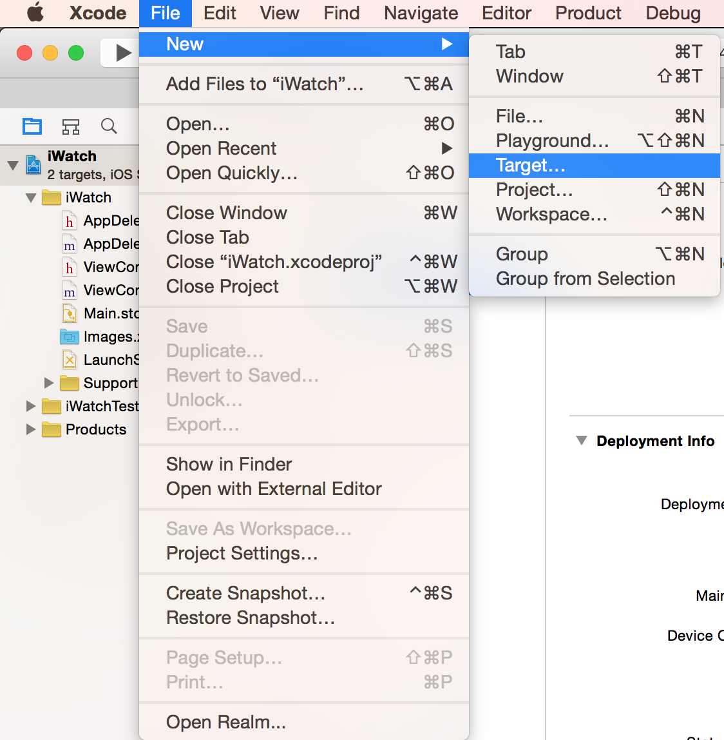
Task: Open the Apple menu
Action: (x=35, y=12)
